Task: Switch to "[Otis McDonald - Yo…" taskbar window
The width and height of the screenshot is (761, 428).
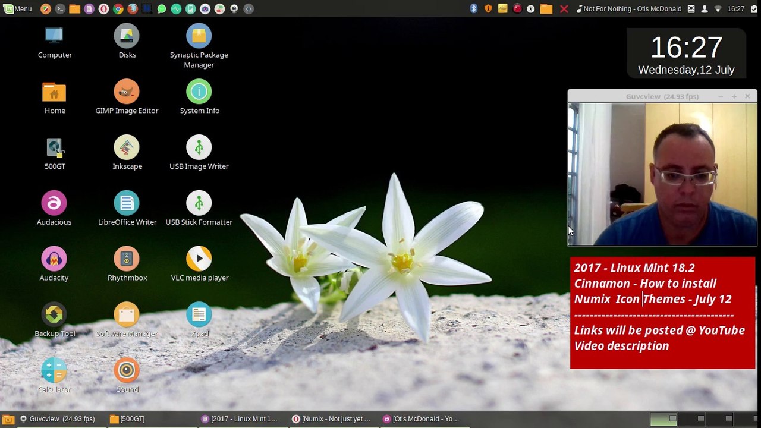Action: [422, 419]
